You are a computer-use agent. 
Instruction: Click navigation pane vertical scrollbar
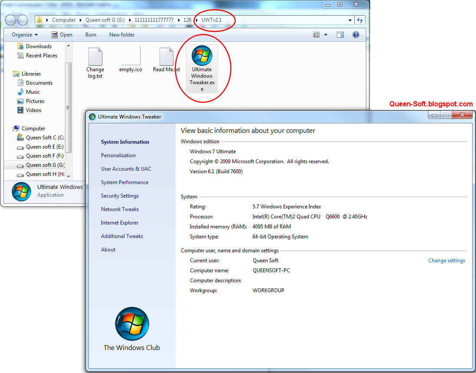68,108
